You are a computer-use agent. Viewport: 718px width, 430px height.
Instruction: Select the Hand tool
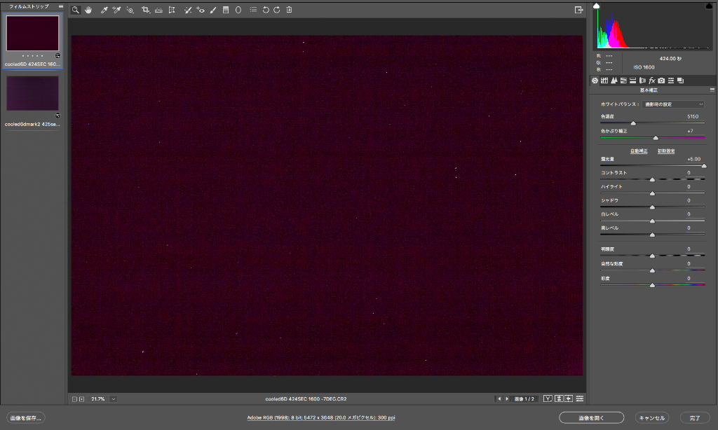point(88,10)
